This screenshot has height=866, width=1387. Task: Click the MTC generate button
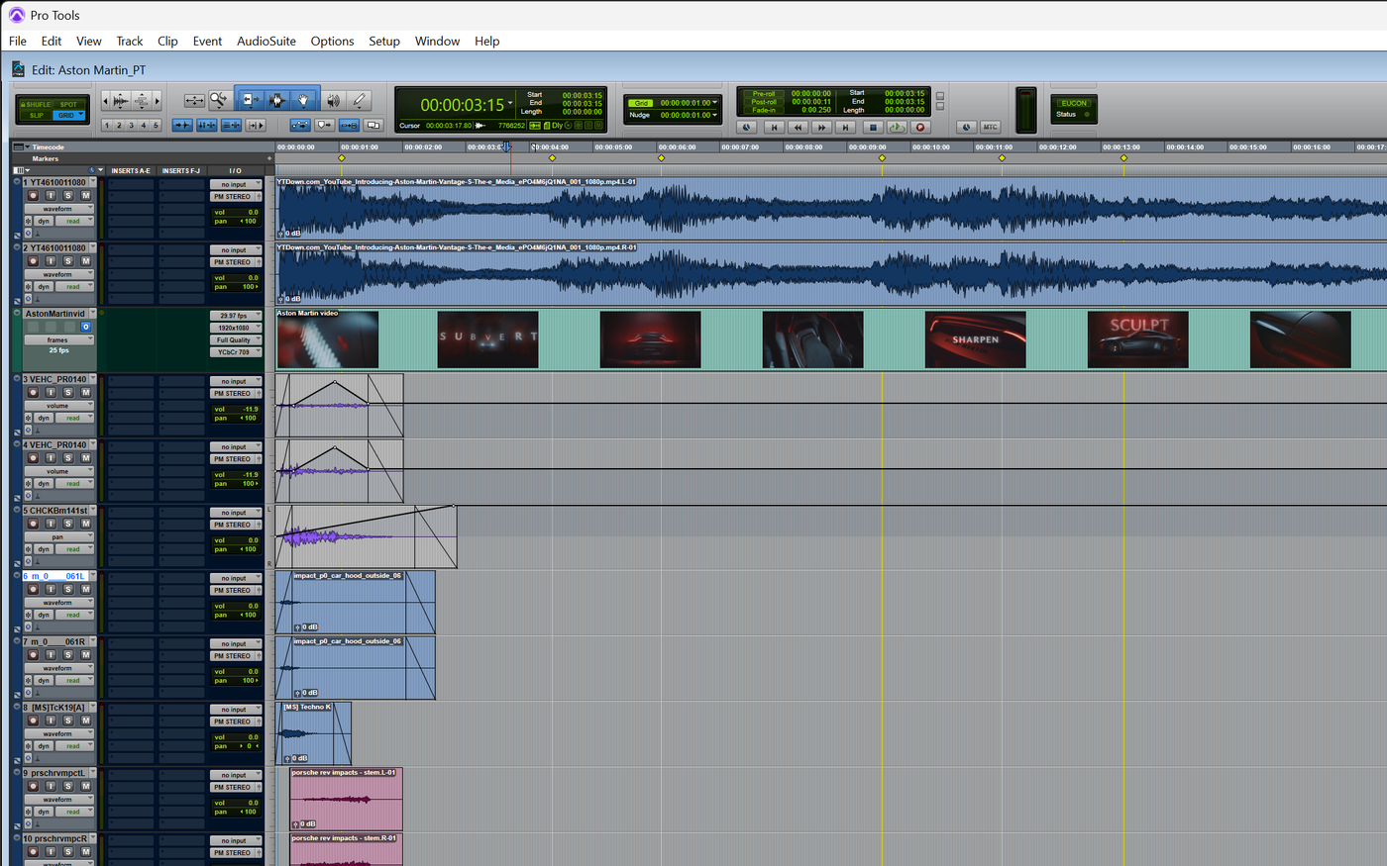click(x=990, y=127)
